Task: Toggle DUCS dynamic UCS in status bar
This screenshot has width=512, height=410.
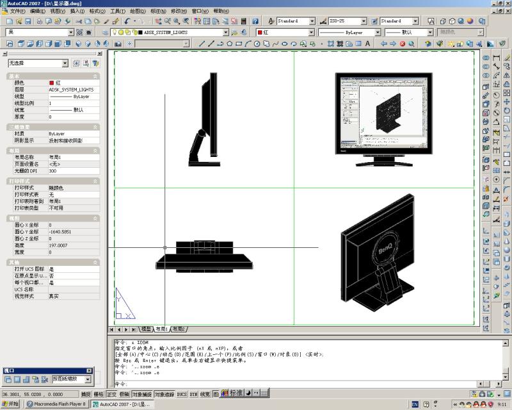Action: tap(182, 395)
